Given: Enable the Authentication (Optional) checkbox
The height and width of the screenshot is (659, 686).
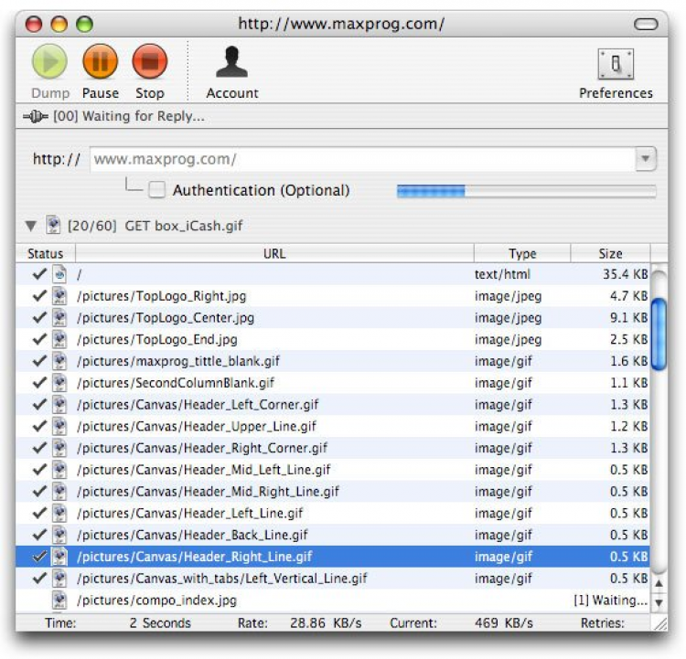Looking at the screenshot, I should (156, 190).
